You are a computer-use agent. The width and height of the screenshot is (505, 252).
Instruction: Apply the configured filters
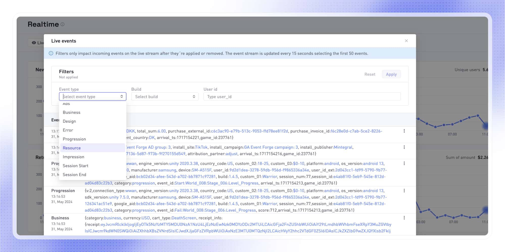[391, 74]
